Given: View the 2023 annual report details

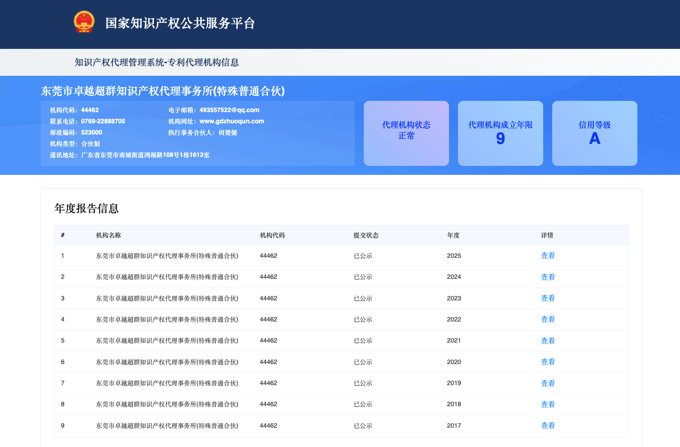Looking at the screenshot, I should click(x=548, y=298).
